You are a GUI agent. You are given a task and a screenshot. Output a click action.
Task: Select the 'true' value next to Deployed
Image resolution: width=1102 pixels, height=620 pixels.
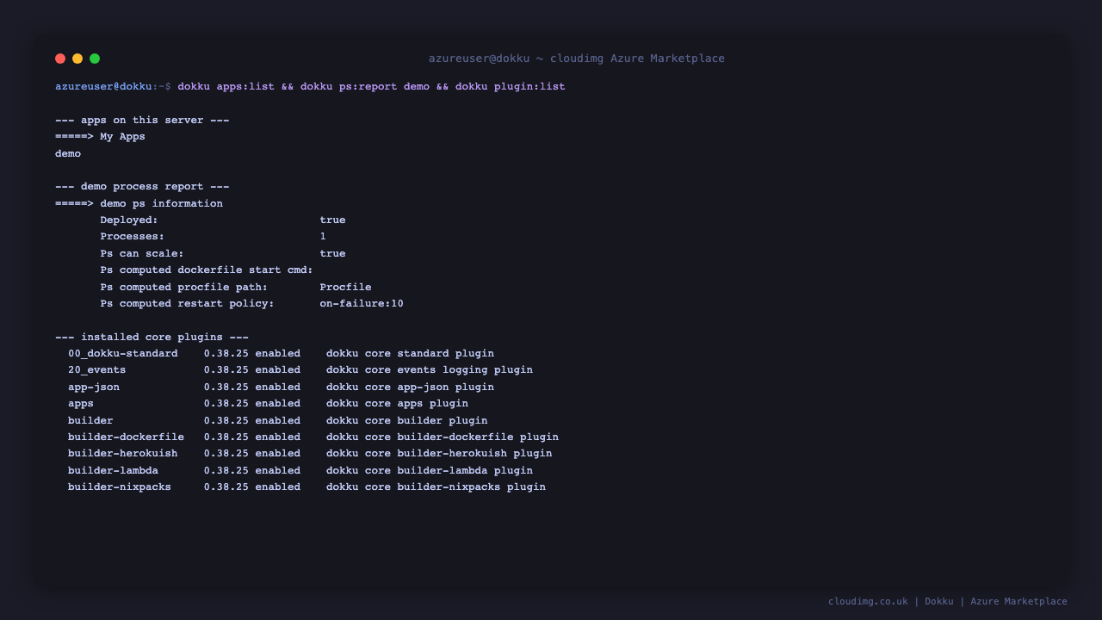click(x=332, y=220)
